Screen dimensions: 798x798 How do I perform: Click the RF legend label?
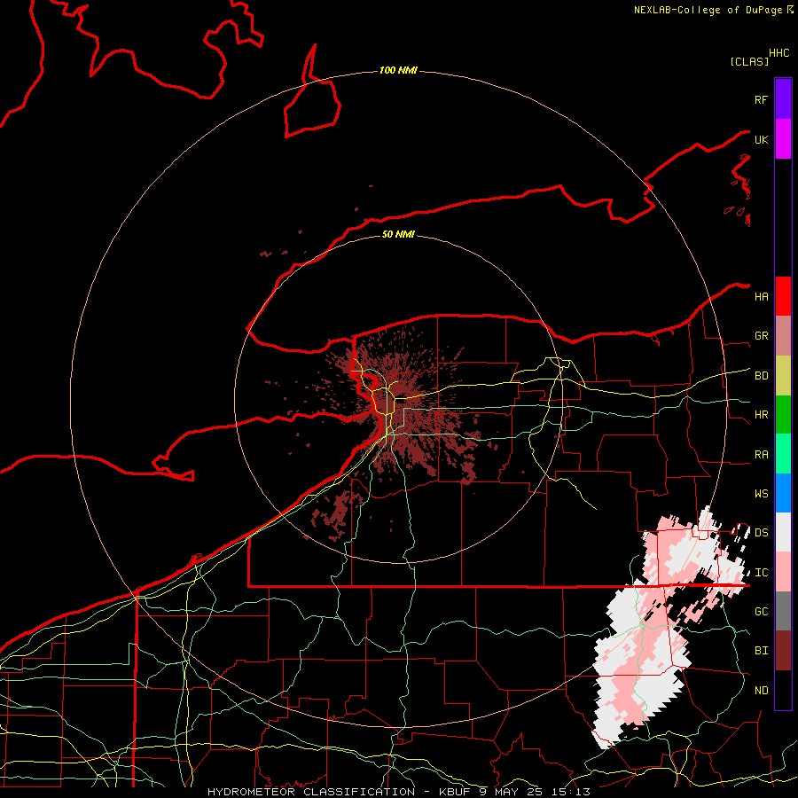pos(761,99)
